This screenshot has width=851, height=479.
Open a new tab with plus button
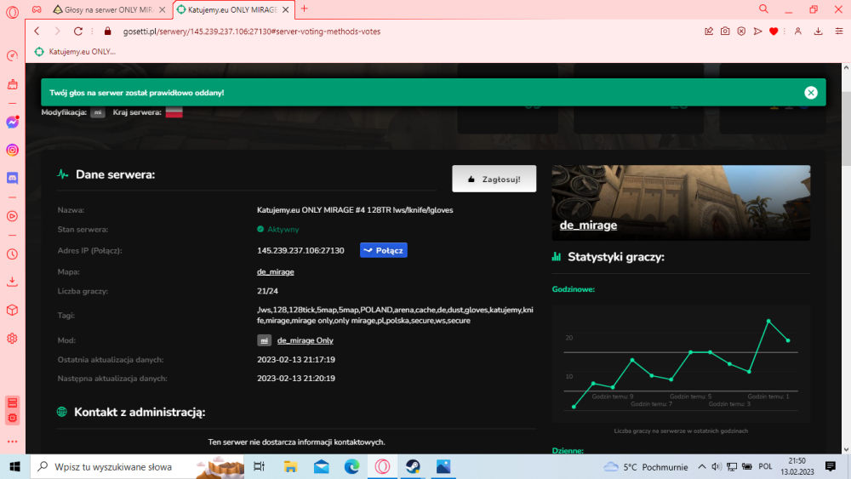pos(305,9)
